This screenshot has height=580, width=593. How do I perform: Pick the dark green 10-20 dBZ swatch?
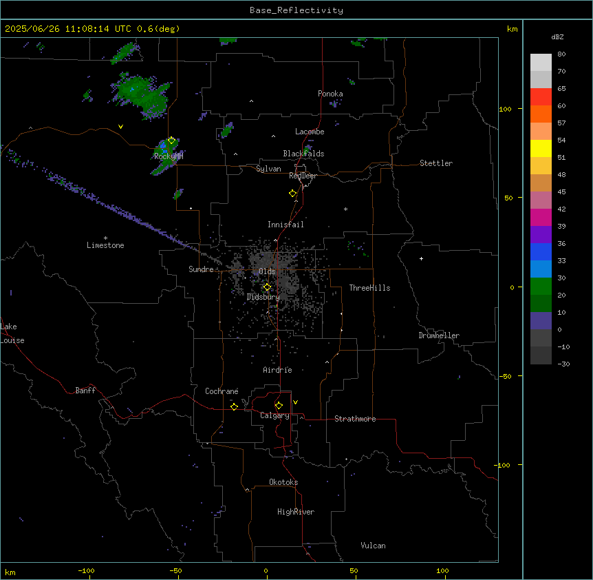click(541, 303)
